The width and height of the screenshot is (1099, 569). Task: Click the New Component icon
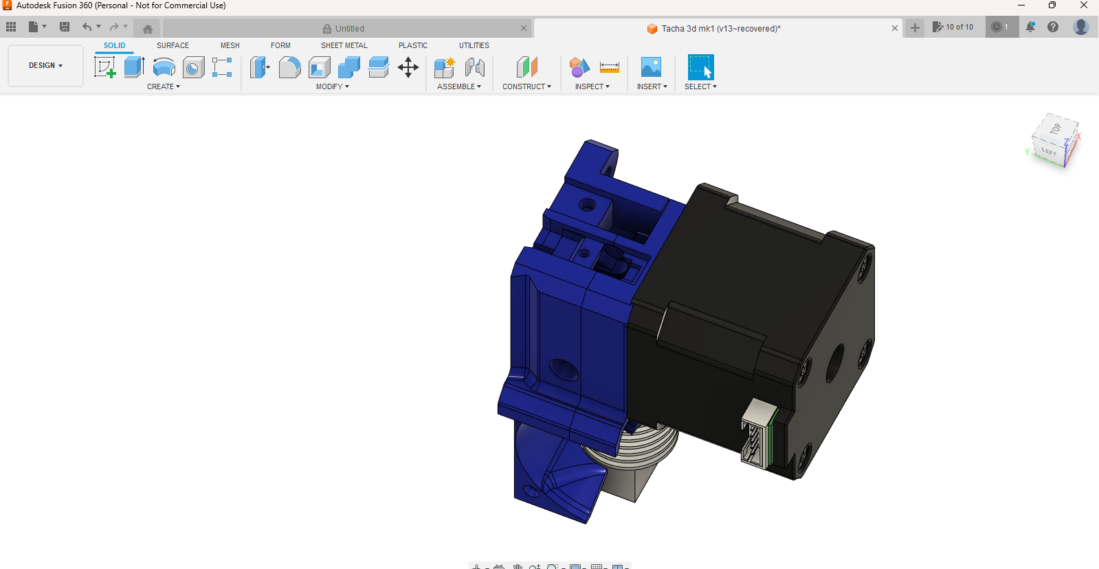click(x=445, y=67)
